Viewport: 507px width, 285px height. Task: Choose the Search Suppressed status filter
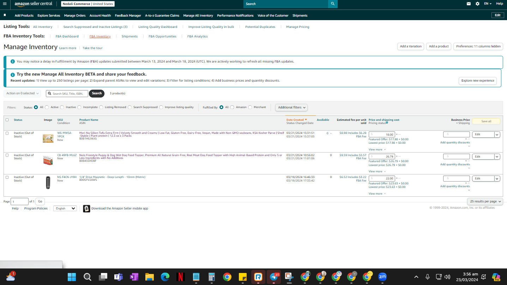point(130,107)
